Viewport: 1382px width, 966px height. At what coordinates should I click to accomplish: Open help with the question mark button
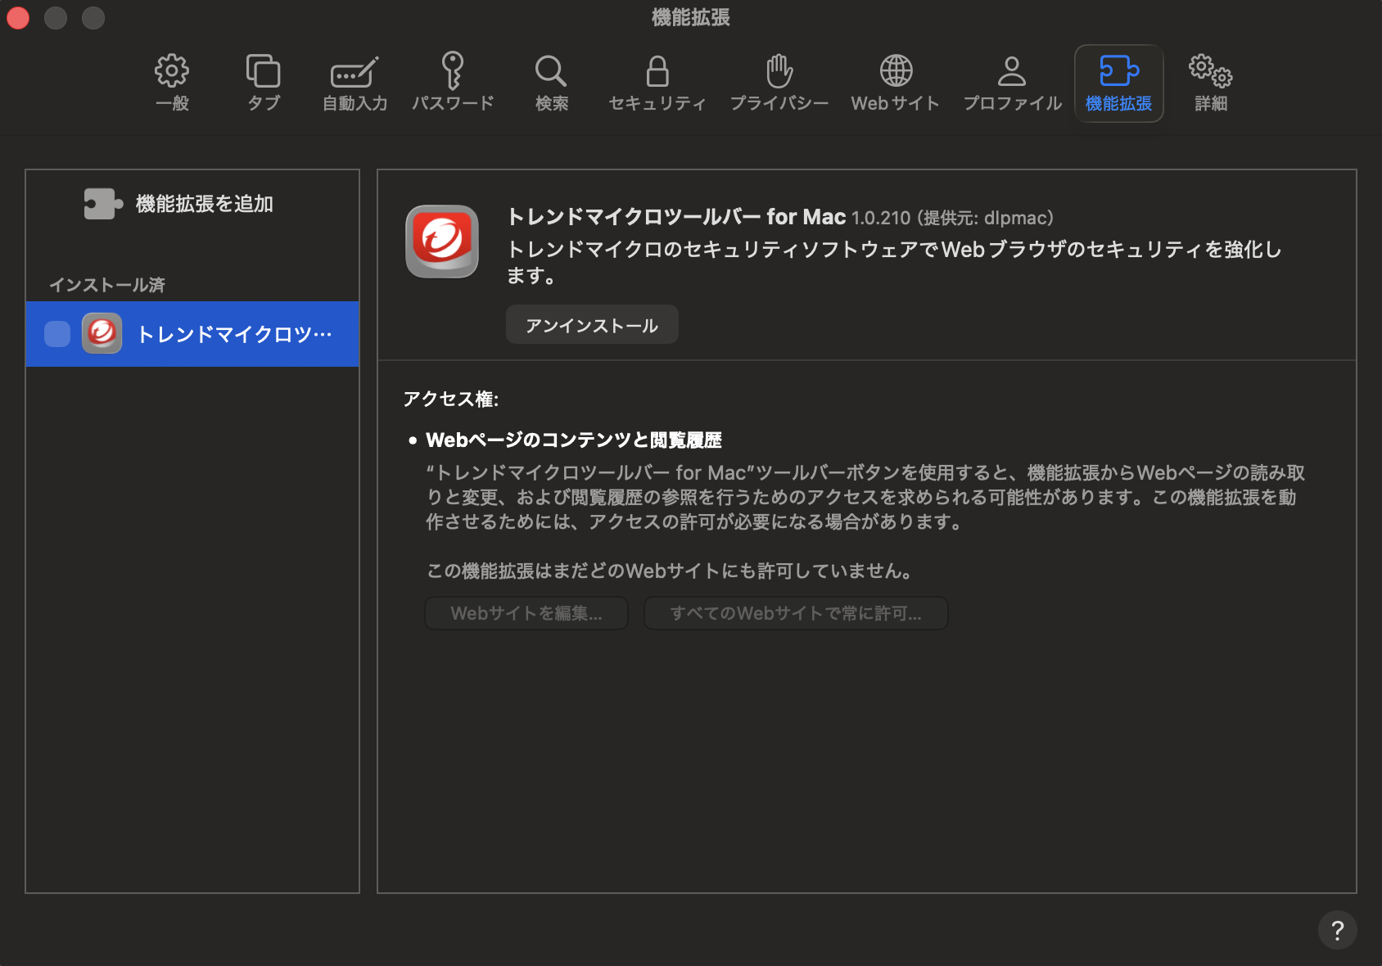(1337, 931)
